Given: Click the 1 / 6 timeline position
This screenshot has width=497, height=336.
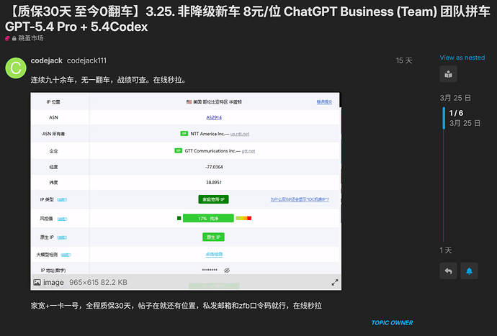Looking at the screenshot, I should pyautogui.click(x=456, y=113).
